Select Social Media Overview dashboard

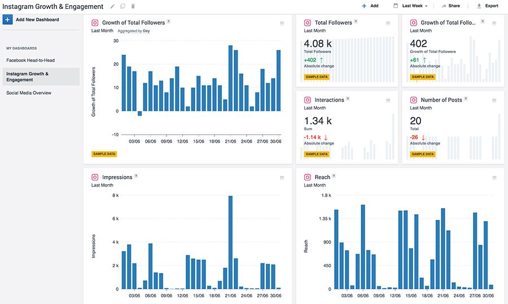(x=29, y=93)
